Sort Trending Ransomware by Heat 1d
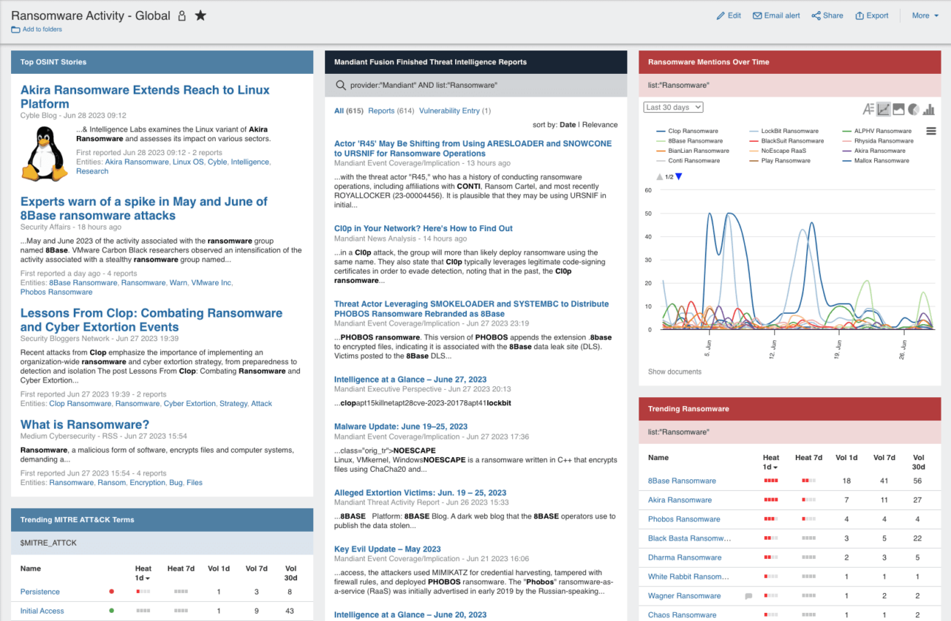Viewport: 951px width, 621px height. tap(771, 462)
